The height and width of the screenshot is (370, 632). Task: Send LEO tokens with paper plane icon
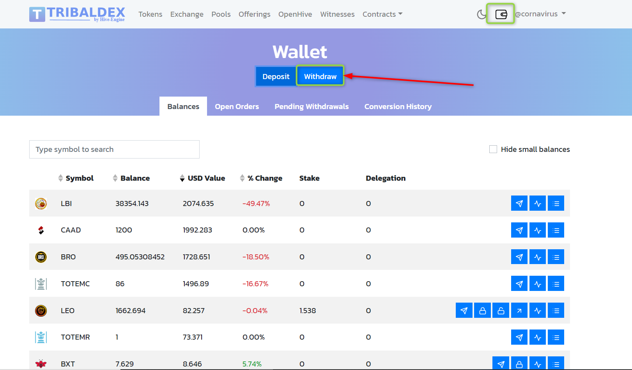(464, 310)
